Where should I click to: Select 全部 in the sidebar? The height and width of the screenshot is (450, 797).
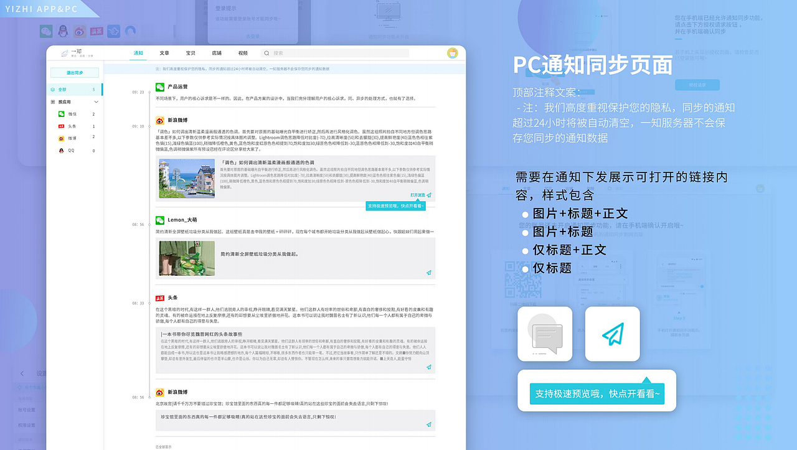pyautogui.click(x=75, y=90)
